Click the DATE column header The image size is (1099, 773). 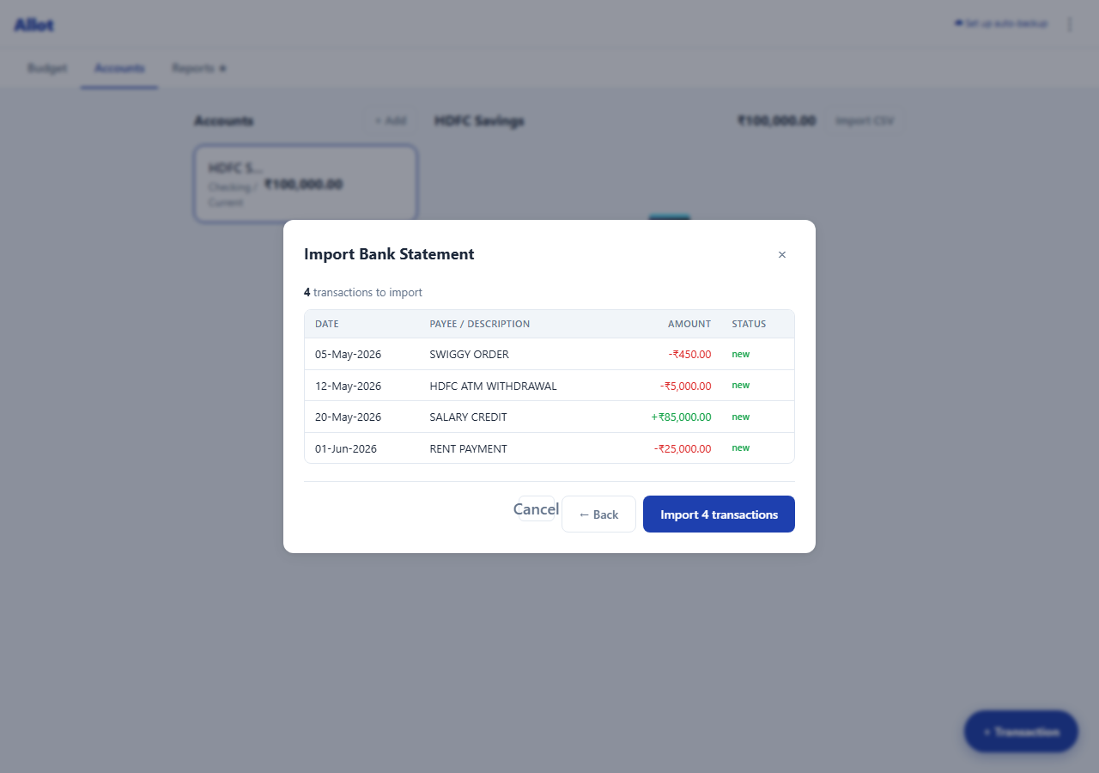tap(327, 324)
